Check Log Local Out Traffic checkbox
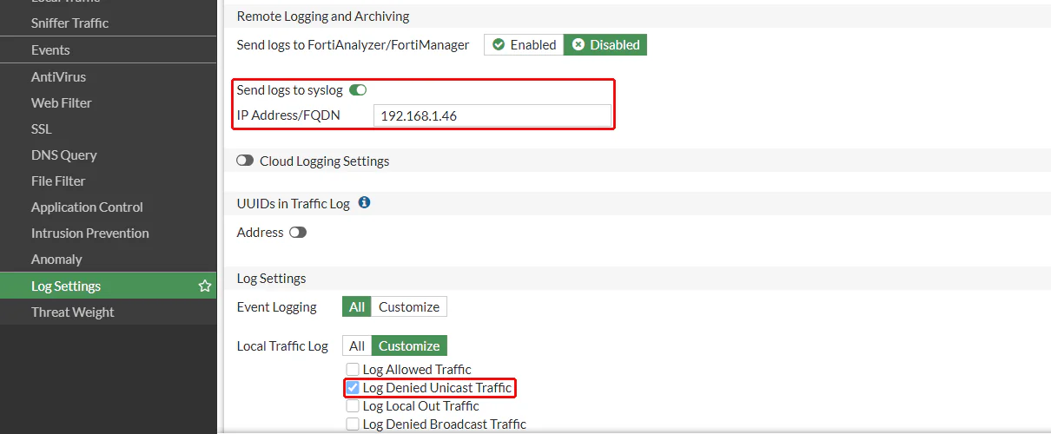The height and width of the screenshot is (434, 1051). (353, 406)
